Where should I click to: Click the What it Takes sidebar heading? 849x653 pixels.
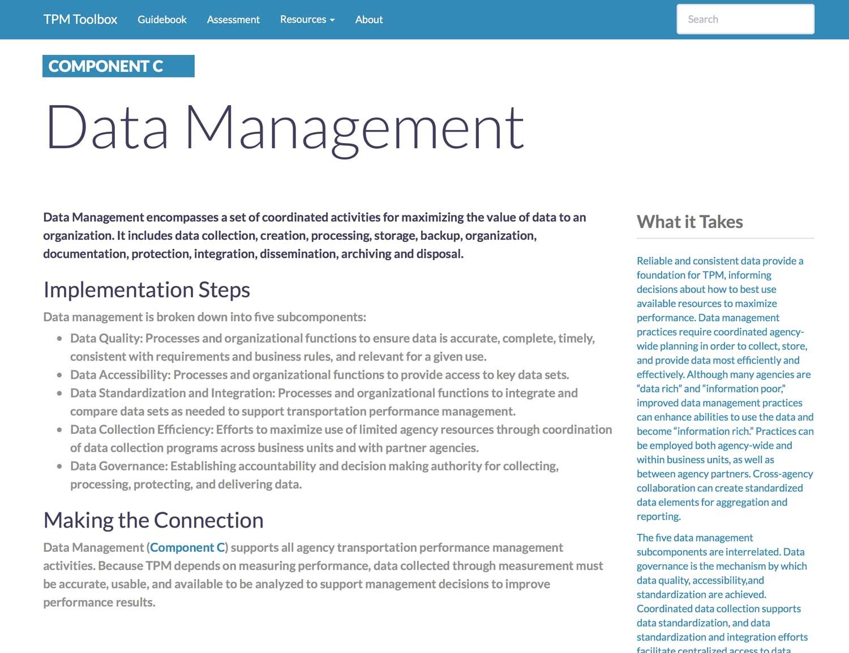point(689,222)
